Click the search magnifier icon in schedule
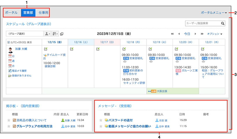This screenshot has height=139, width=237. tap(223, 24)
